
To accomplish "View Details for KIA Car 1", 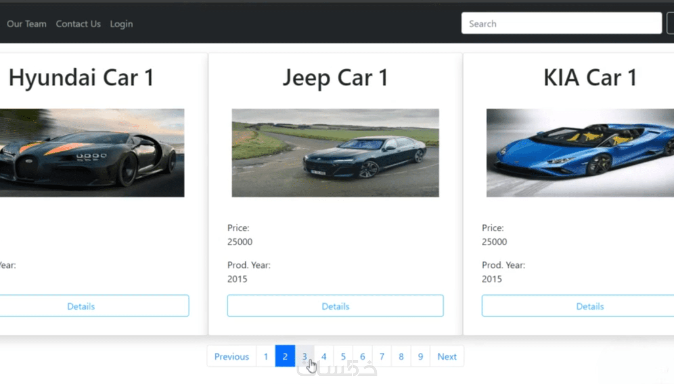I will [578, 306].
